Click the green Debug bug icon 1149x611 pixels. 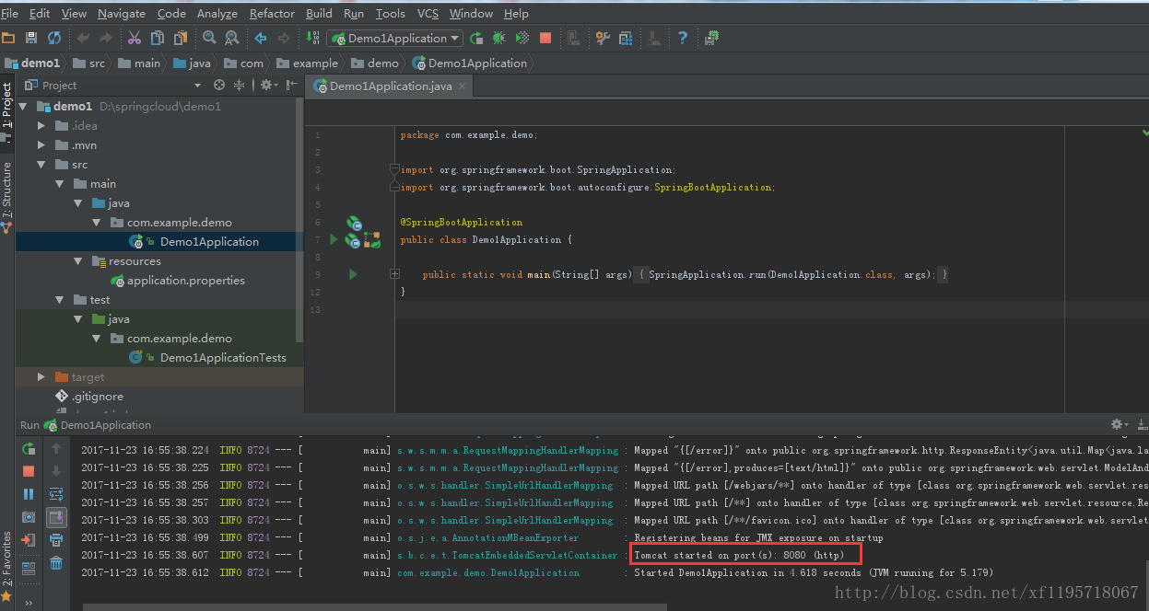(x=499, y=38)
